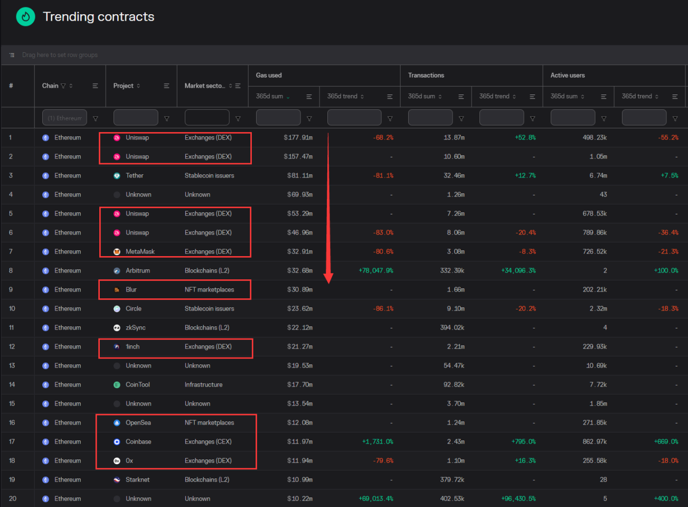Viewport: 688px width, 507px height.
Task: Sort by Transactions 365d sum header
Action: pos(421,97)
